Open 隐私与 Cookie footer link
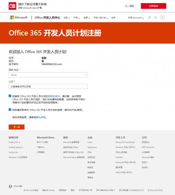Screen dimensions: 175x195 48,190
